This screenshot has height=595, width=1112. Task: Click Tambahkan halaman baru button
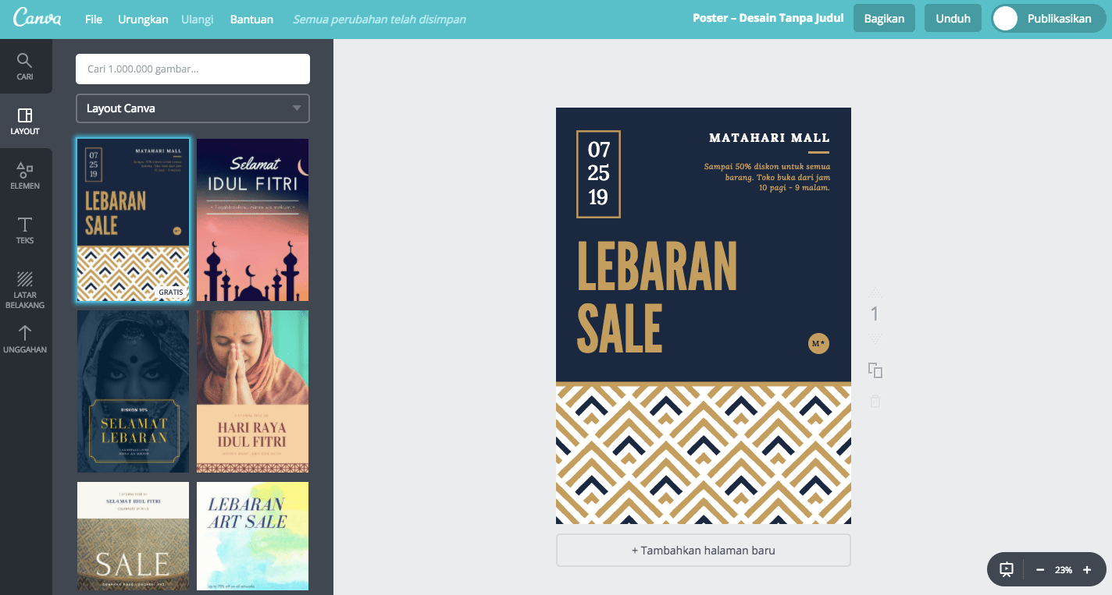pos(704,550)
